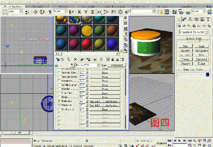Click the blue object color swatch
This screenshot has height=147, width=213.
click(x=207, y=75)
